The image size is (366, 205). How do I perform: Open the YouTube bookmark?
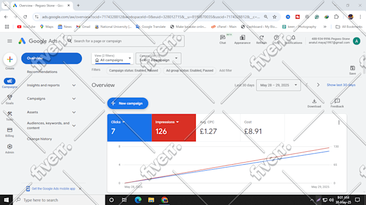click(x=26, y=27)
